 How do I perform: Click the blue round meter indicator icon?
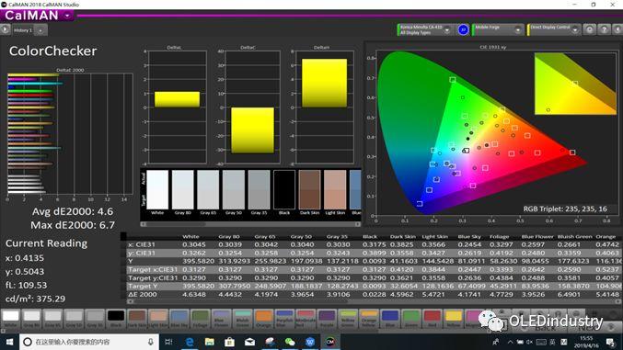(463, 29)
